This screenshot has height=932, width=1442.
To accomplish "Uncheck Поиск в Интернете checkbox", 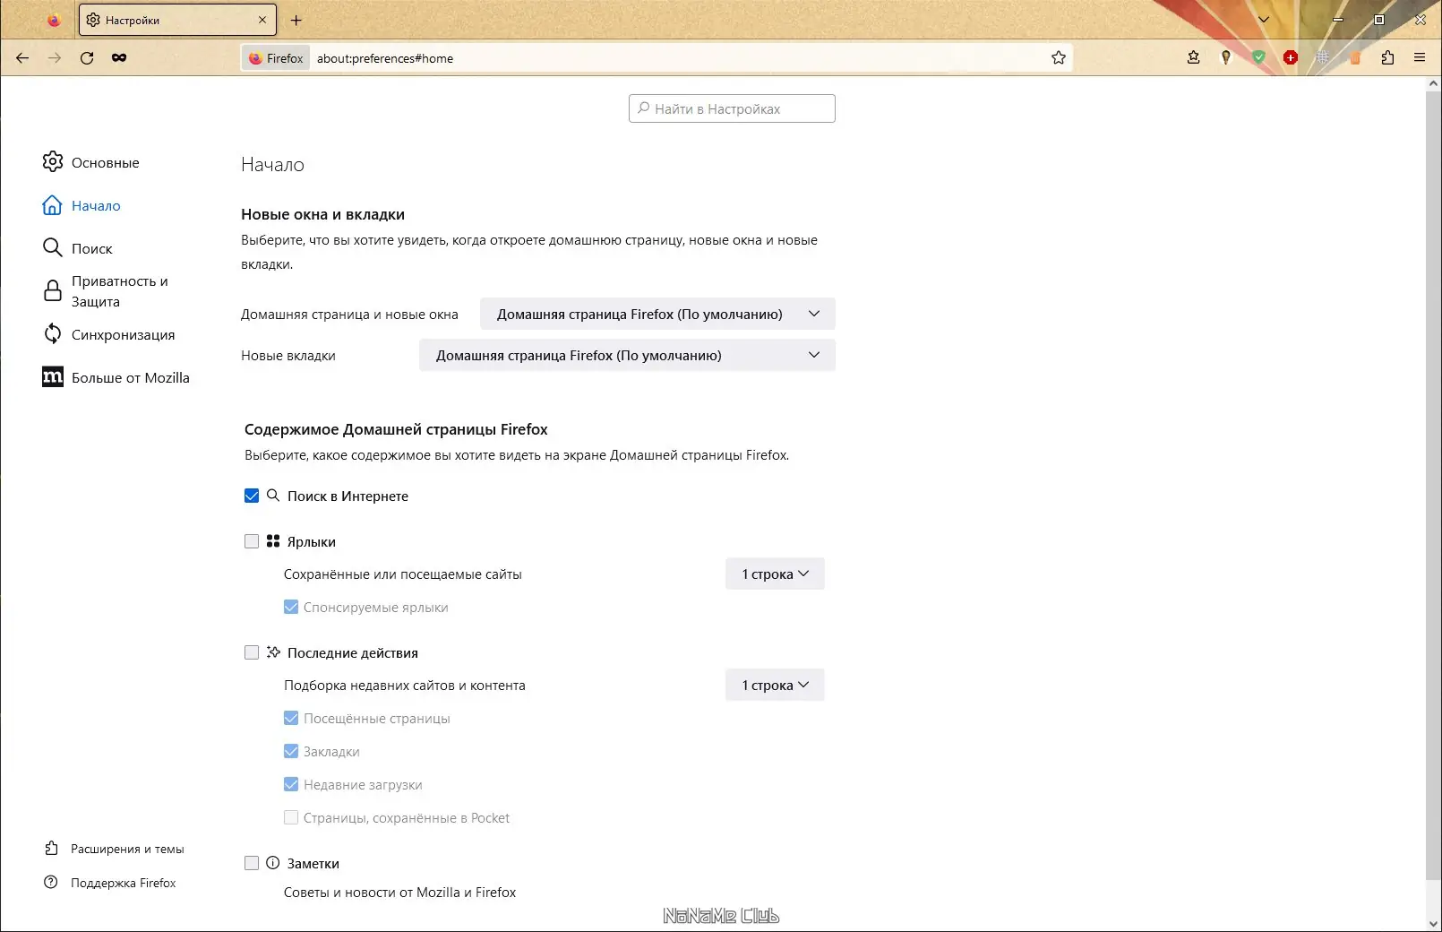I will [x=252, y=496].
